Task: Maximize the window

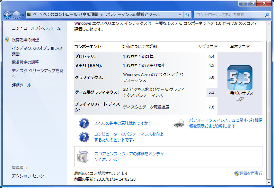Action: tap(252, 3)
